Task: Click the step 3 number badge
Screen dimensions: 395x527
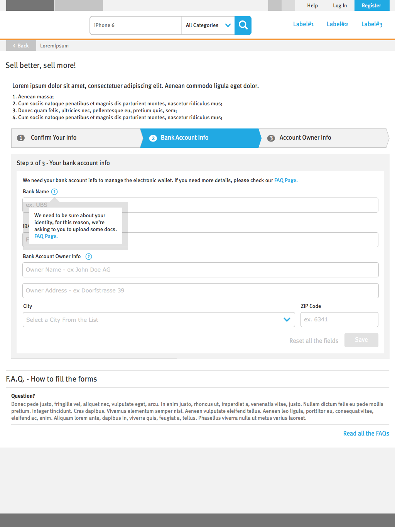Action: (x=271, y=138)
